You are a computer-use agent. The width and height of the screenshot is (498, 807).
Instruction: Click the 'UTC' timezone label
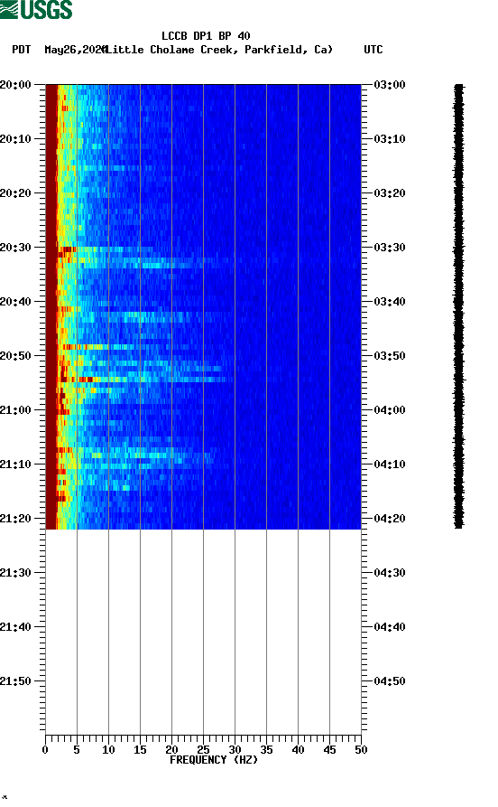click(x=373, y=50)
